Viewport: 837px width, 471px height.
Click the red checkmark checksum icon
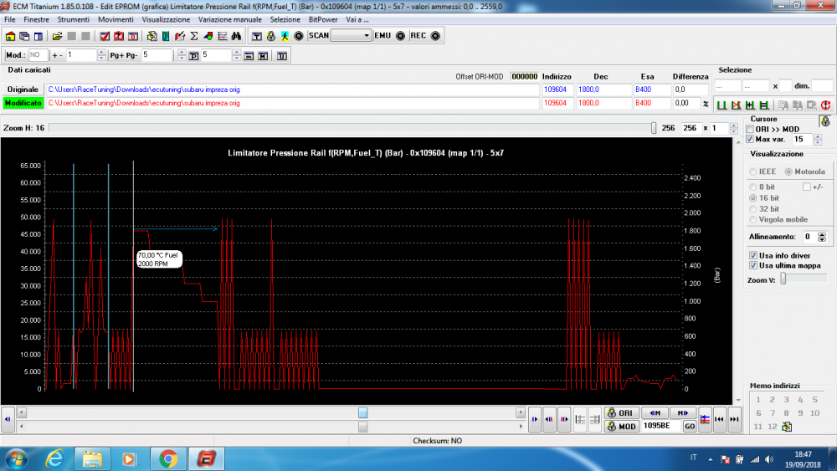click(105, 36)
